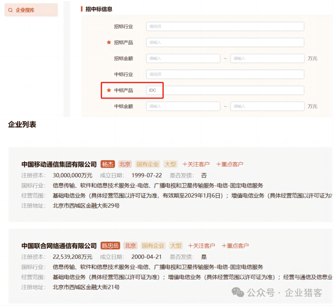Image resolution: width=333 pixels, height=306 pixels.
Task: Click 北京 tag on 中国移动 row
Action: pos(125,164)
